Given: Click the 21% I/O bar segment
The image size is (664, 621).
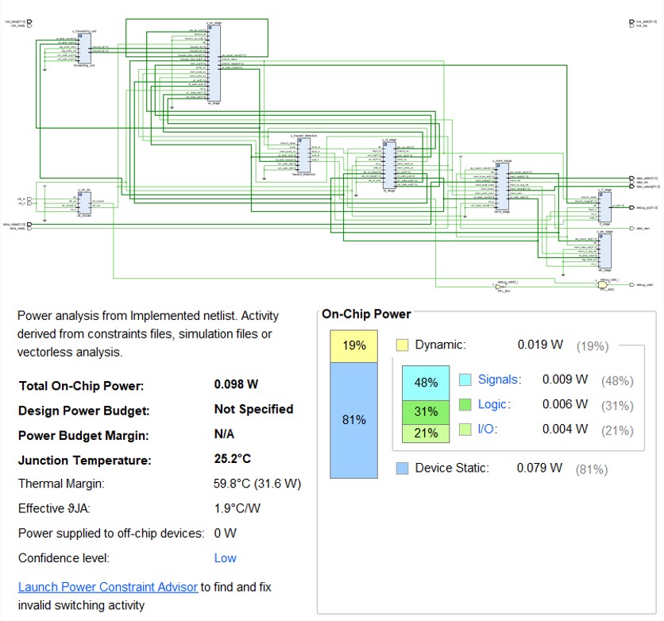Looking at the screenshot, I should [x=426, y=433].
